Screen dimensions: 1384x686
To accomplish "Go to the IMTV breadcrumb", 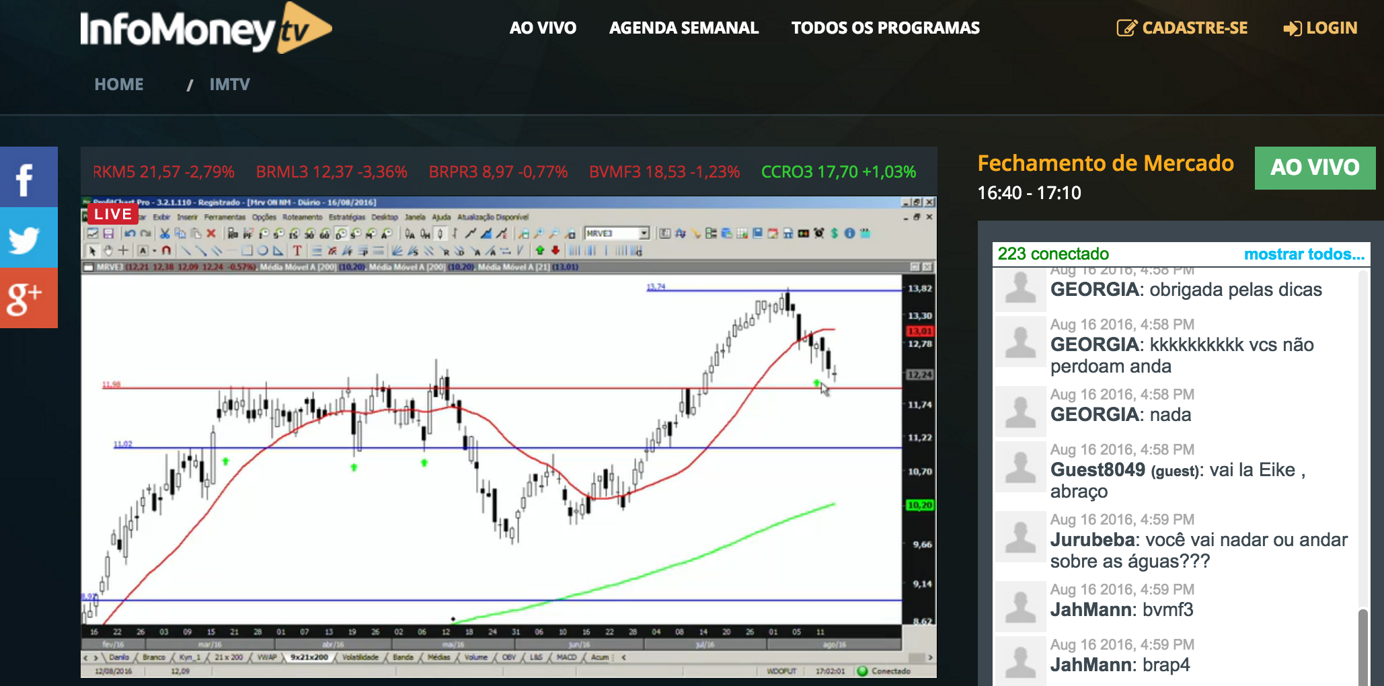I will click(x=229, y=84).
